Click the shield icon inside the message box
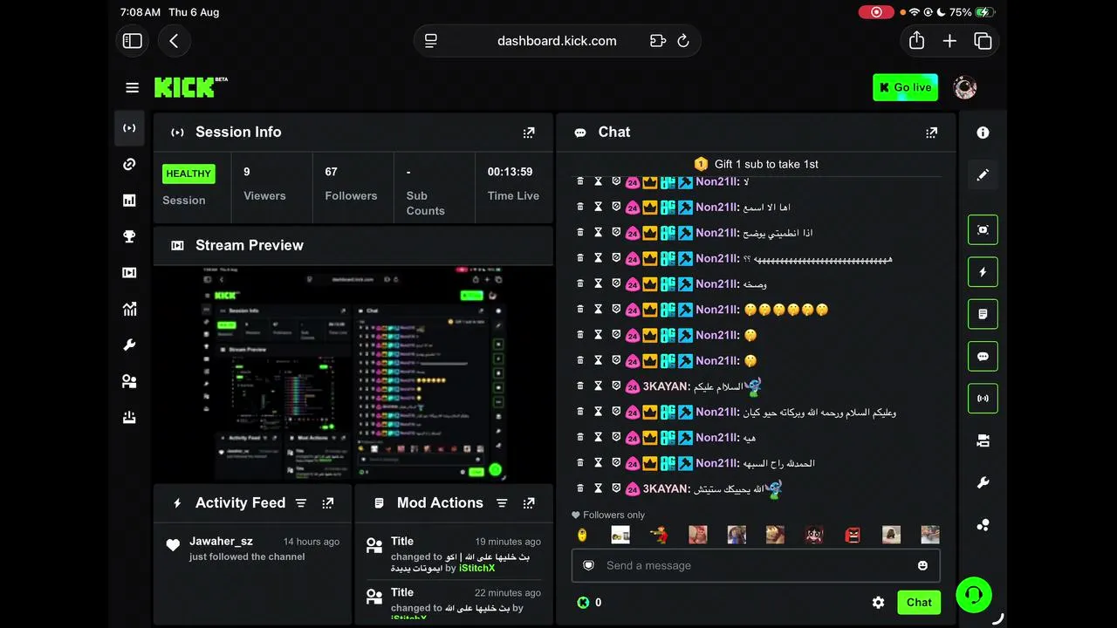Screen dimensions: 1117x628 point(589,565)
